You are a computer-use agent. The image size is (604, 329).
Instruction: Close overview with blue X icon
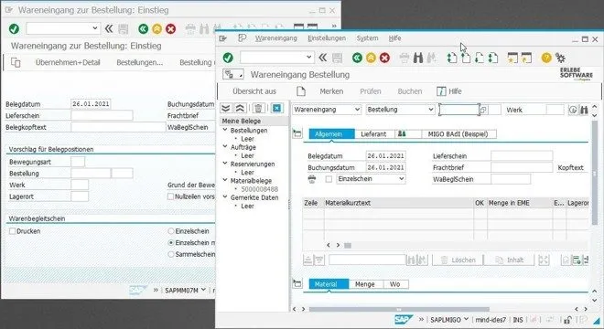[276, 108]
